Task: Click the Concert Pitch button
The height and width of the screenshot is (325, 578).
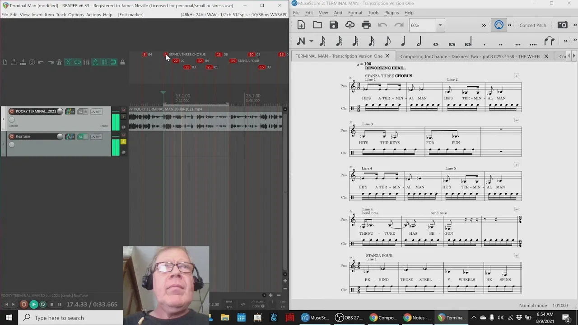Action: [533, 25]
